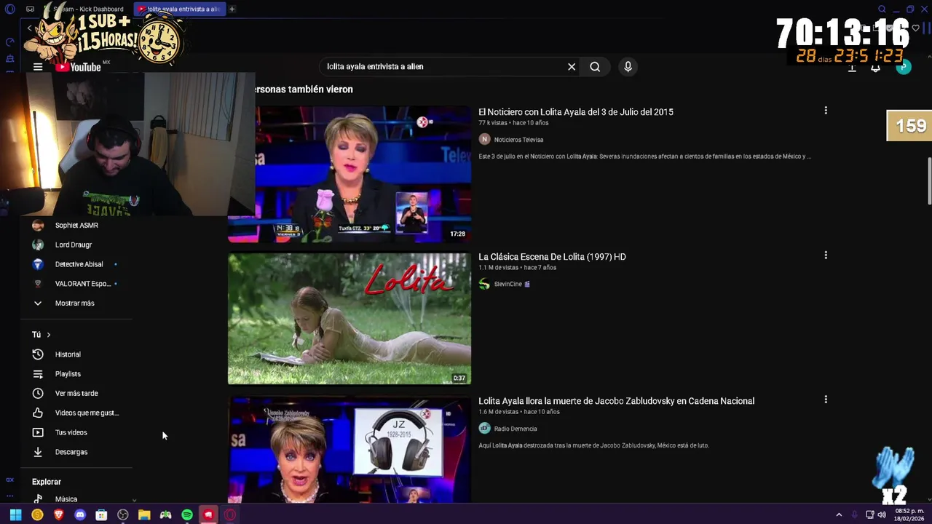Click the Radio Demencia channel name
The image size is (932, 524).
coord(516,429)
